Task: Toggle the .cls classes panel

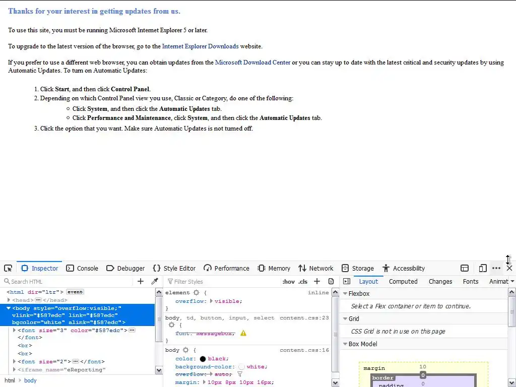Action: pos(303,282)
